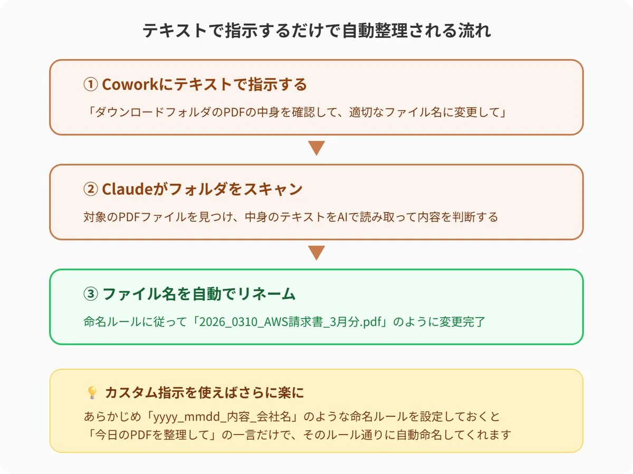Viewport: 633px width, 474px height.
Task: Click the arrow between steps ② and ③
Action: point(316,253)
